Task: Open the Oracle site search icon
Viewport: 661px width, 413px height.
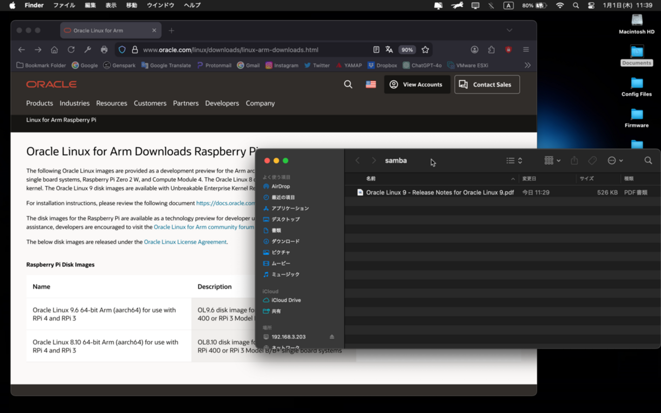Action: point(348,84)
